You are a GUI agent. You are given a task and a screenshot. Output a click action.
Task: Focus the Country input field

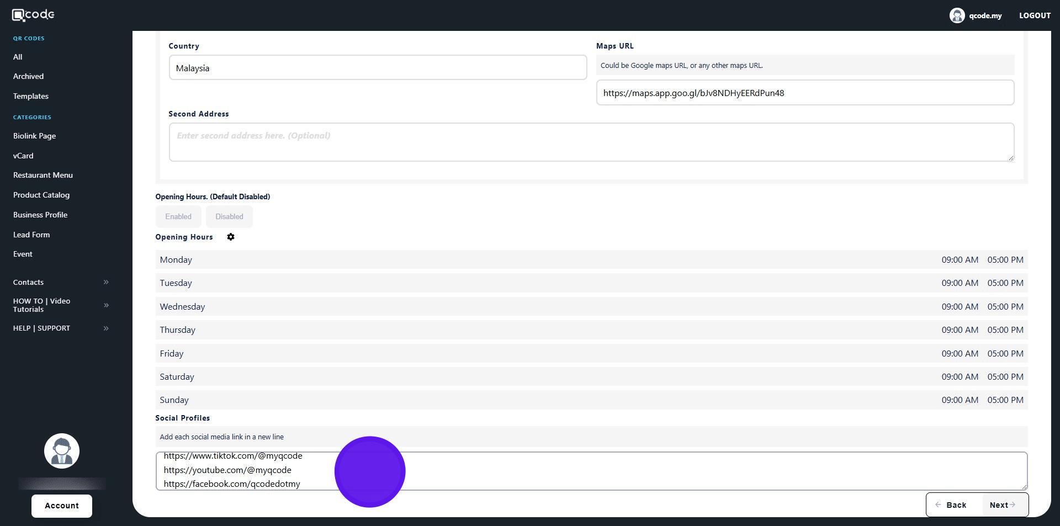(x=378, y=67)
